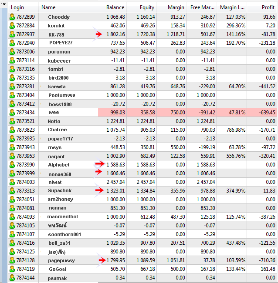Click the name KK-789

coord(56,34)
